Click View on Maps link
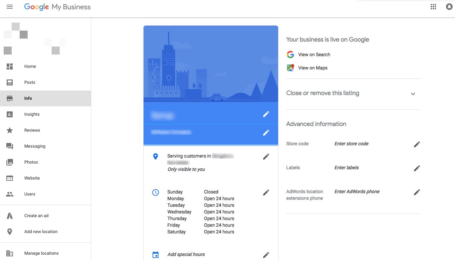 313,68
